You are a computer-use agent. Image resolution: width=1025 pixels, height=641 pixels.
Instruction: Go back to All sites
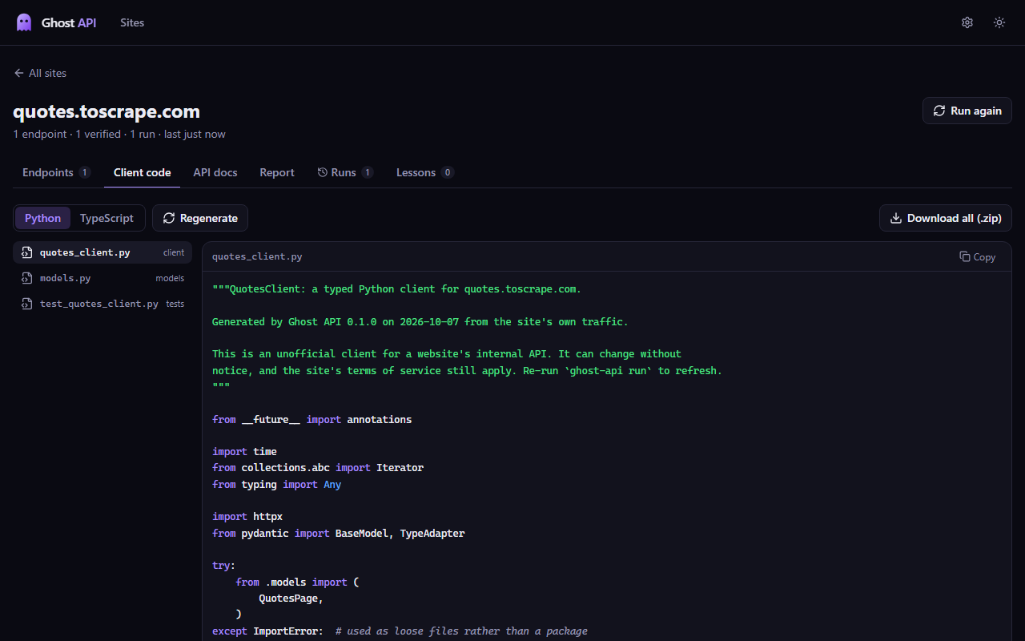40,73
